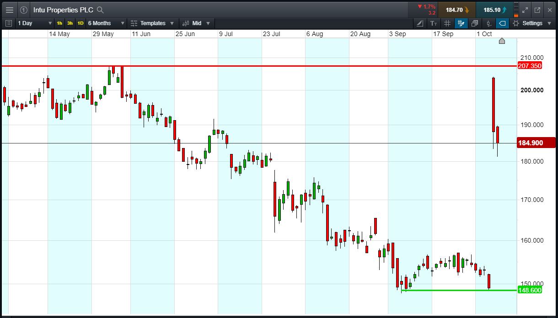Search for another instrument with magnifier icon
The image size is (558, 318).
(x=100, y=10)
